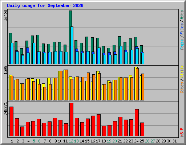Screen dimensions: 186x145
Task: Click day label 9 on the x-axis
Action: [56, 141]
